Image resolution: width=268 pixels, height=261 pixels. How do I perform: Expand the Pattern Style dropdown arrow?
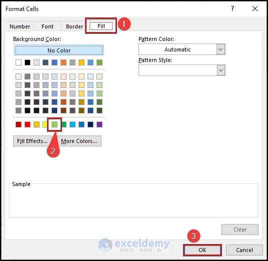pyautogui.click(x=221, y=70)
